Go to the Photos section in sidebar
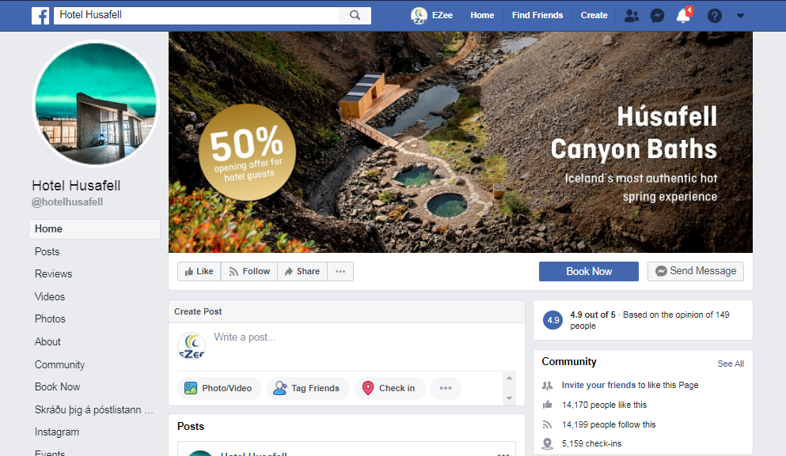The image size is (786, 456). [50, 318]
